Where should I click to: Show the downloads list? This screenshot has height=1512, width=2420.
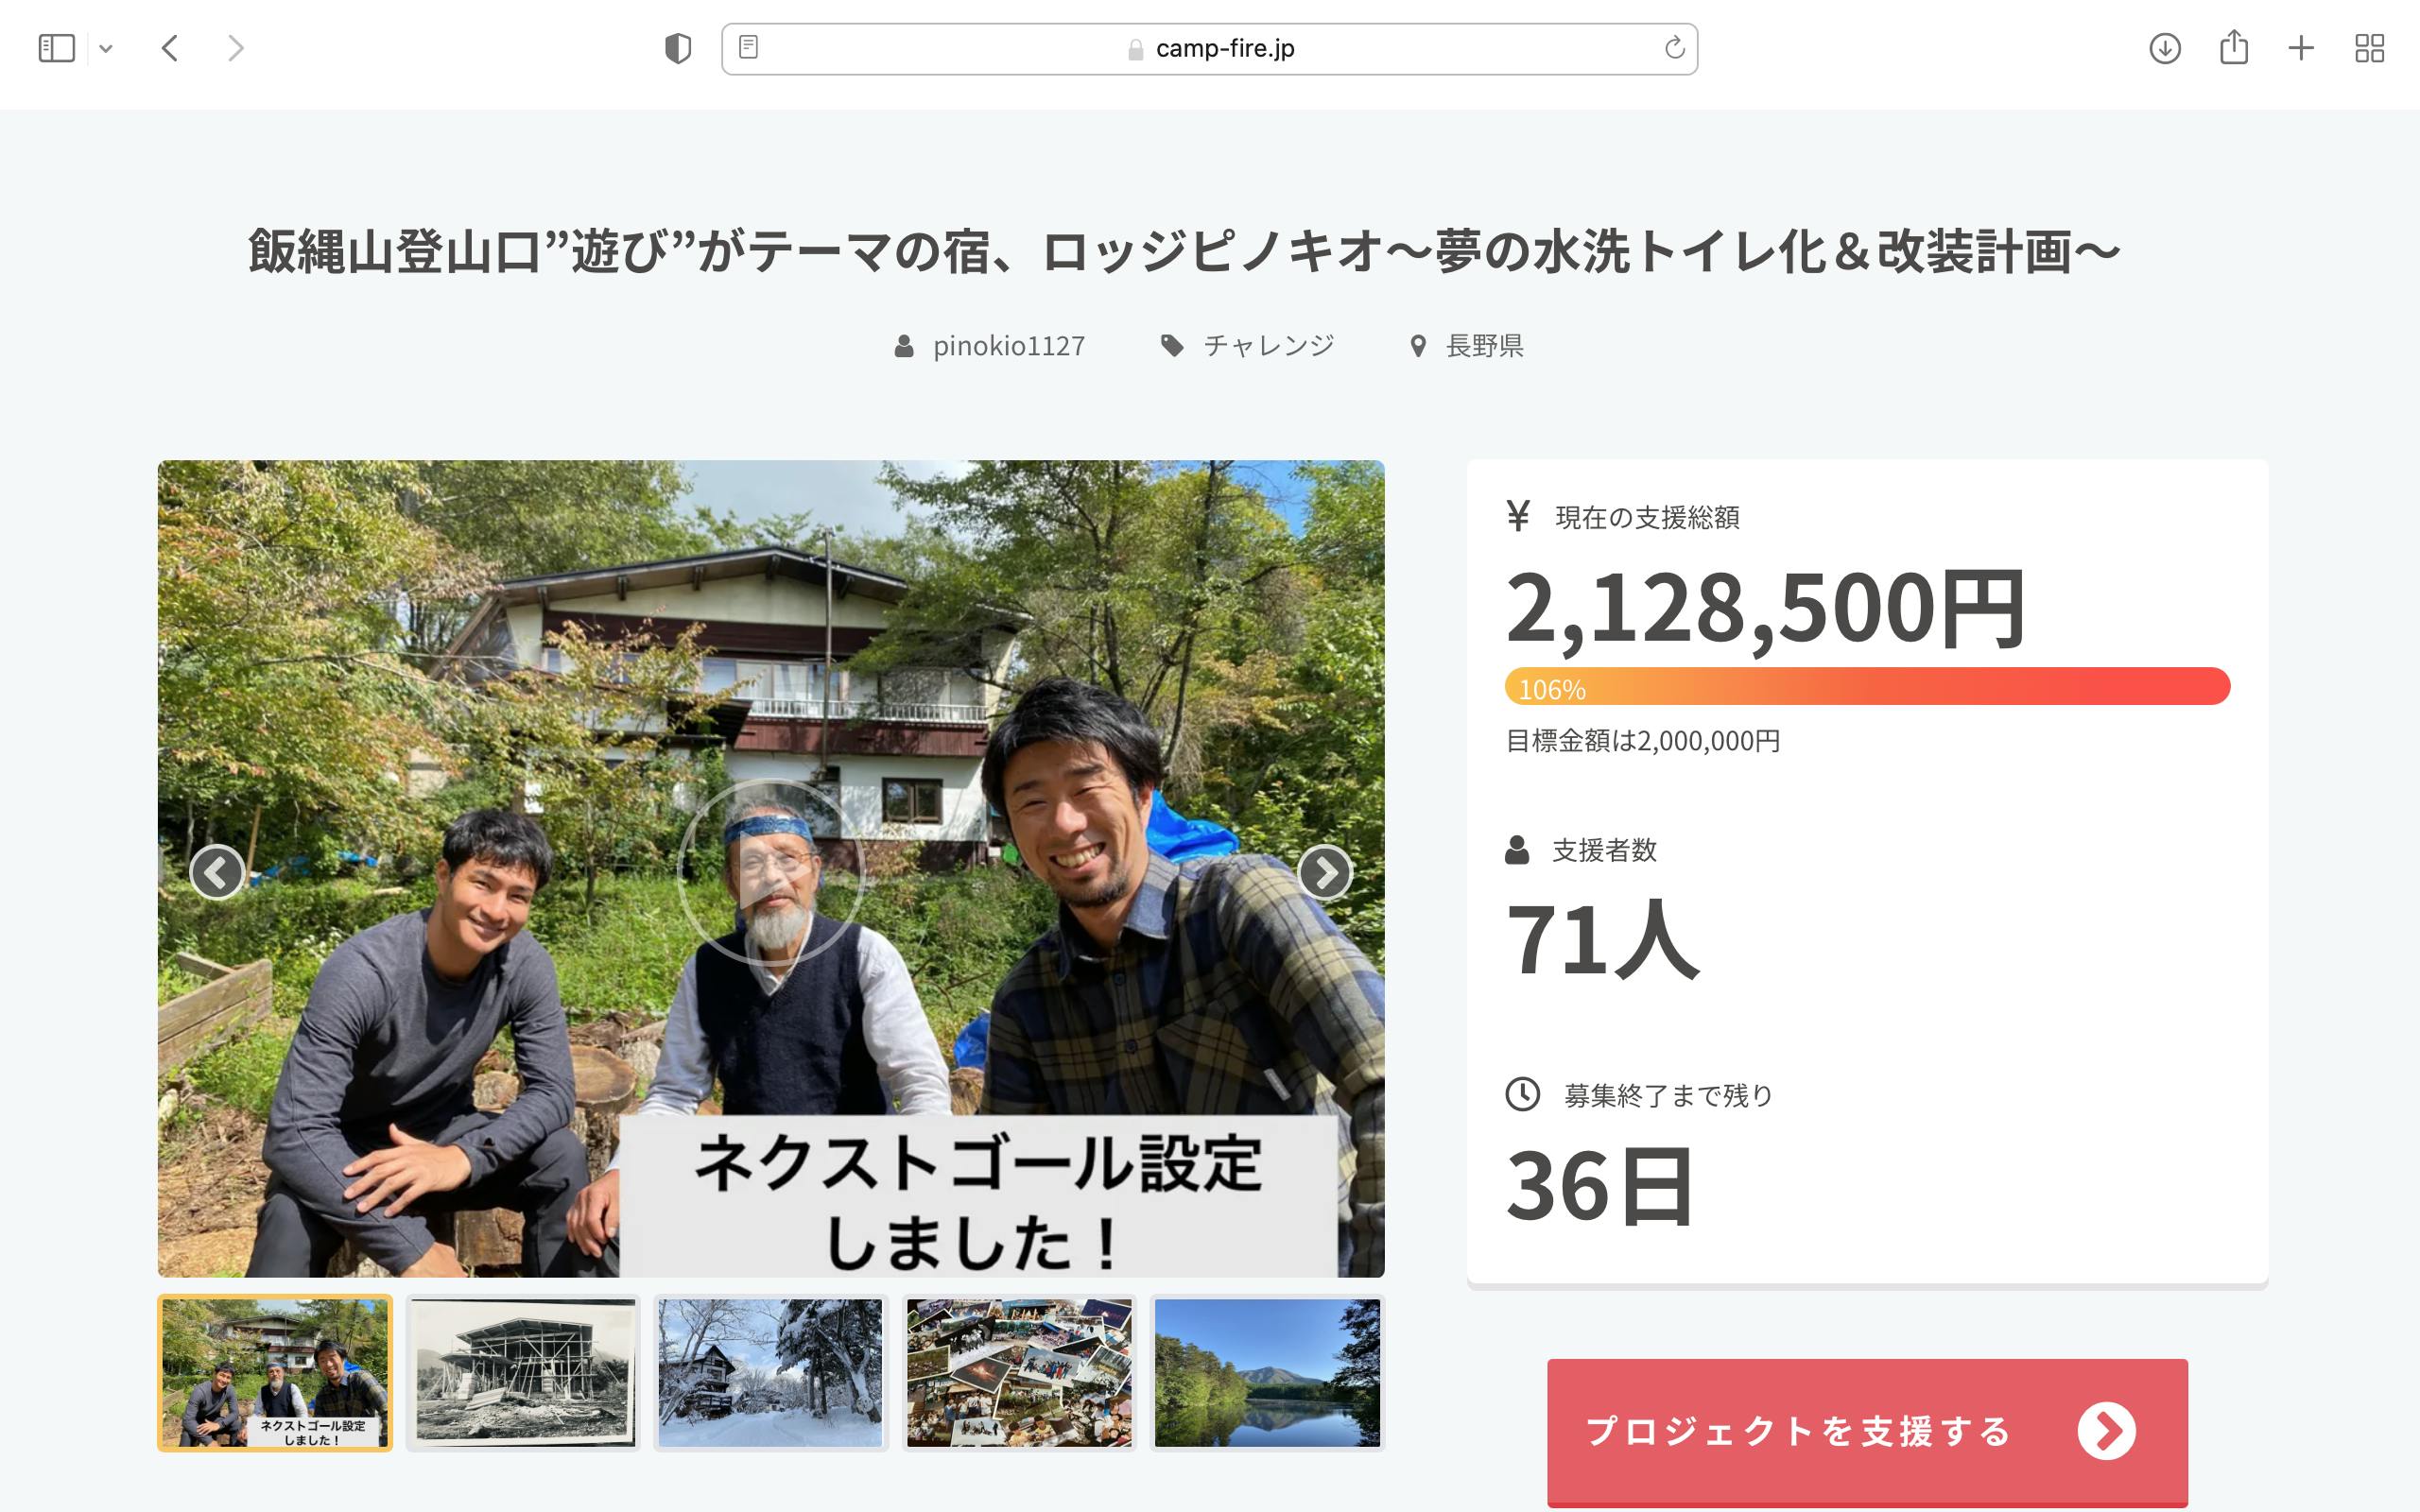[x=2164, y=48]
